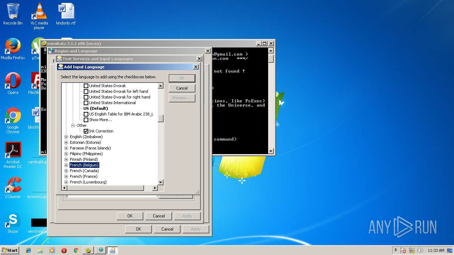454x255 pixels.
Task: Open the Start menu
Action: (x=10, y=250)
